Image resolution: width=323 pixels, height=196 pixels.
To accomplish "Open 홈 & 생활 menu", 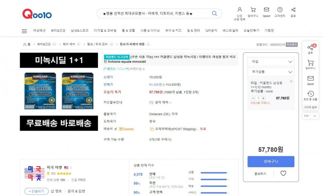I will pyautogui.click(x=128, y=30).
